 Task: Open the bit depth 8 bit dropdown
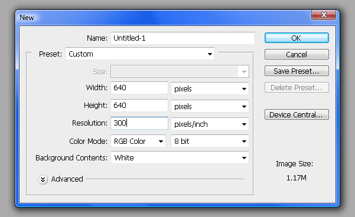pos(210,141)
